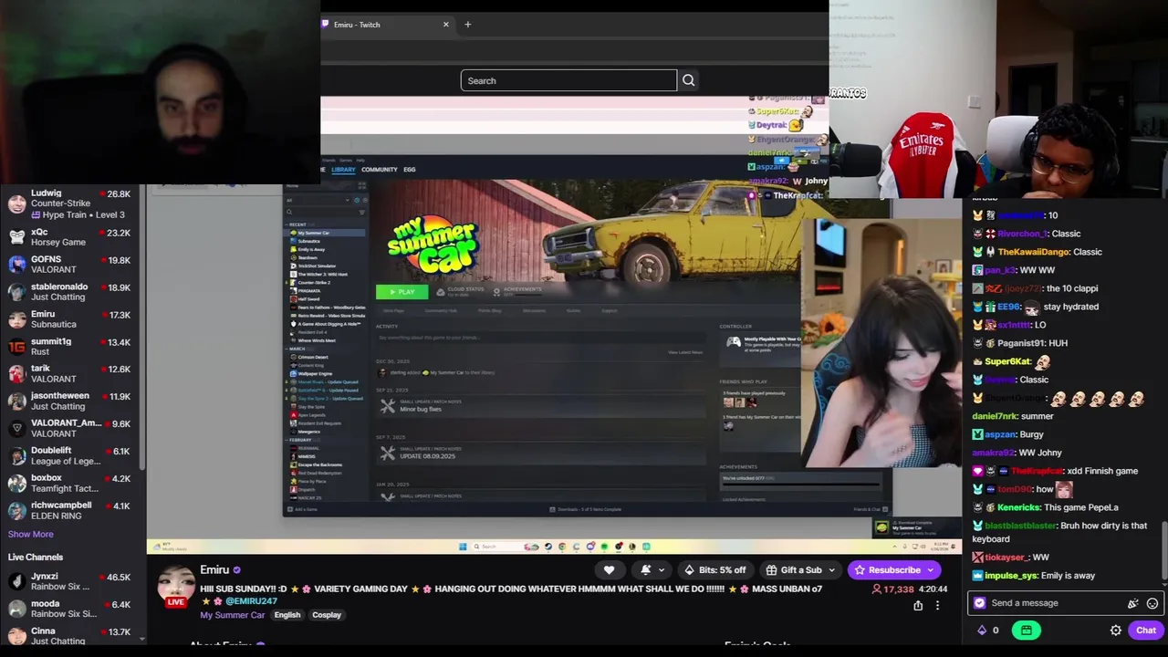Click the left sidebar scrollbar
The image size is (1168, 657).
142,328
